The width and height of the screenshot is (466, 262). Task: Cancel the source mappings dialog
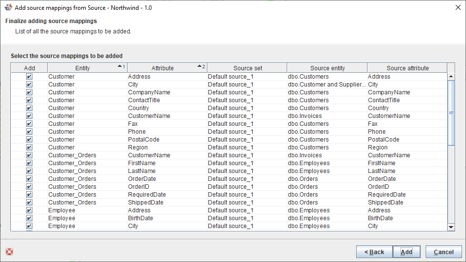[x=443, y=252]
